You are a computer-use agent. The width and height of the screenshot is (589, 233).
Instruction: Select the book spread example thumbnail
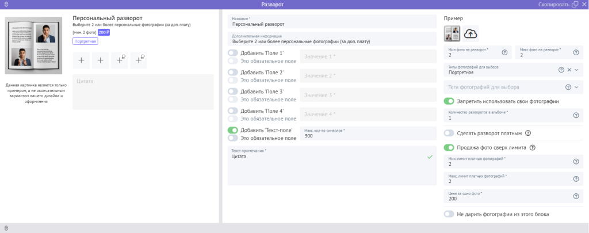coord(452,34)
